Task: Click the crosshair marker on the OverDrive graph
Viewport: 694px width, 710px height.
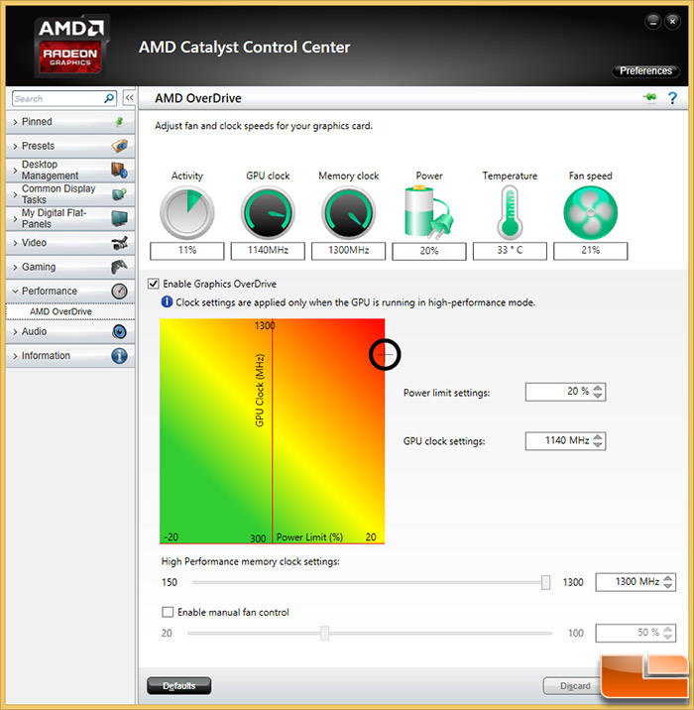Action: pyautogui.click(x=385, y=354)
